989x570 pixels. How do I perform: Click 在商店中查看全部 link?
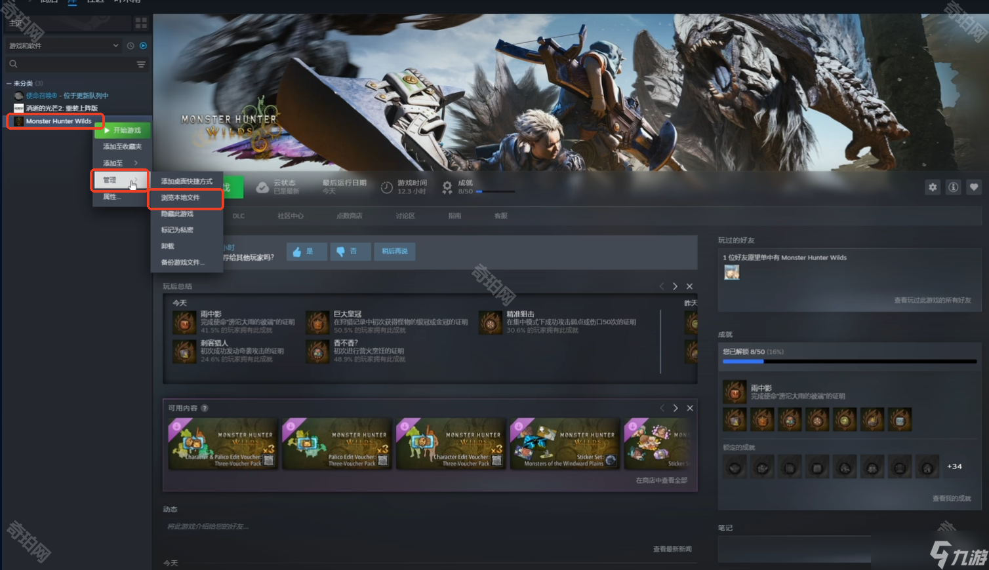(661, 481)
